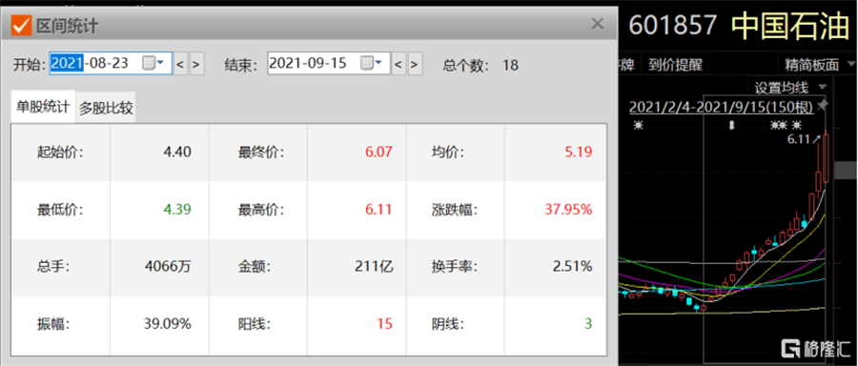Open the 2021/2/4-2021/9/15(150根) range link

pos(722,107)
